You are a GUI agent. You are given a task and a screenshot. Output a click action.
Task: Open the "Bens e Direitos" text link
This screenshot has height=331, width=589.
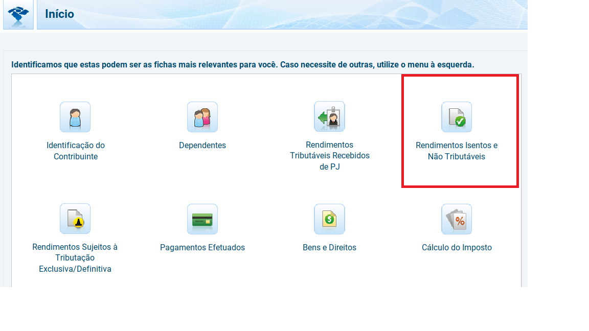click(x=329, y=248)
